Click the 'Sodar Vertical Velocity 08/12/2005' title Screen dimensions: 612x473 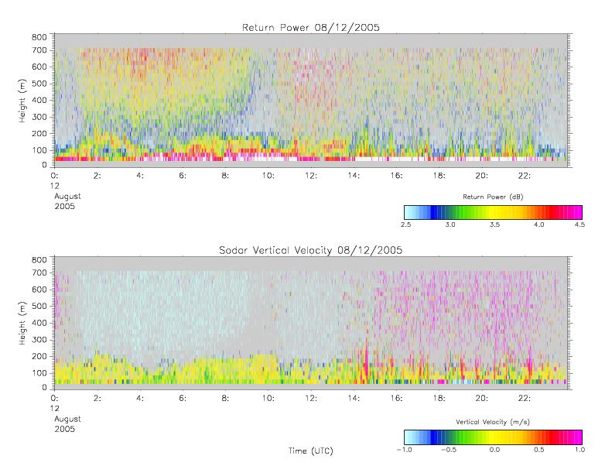click(311, 250)
